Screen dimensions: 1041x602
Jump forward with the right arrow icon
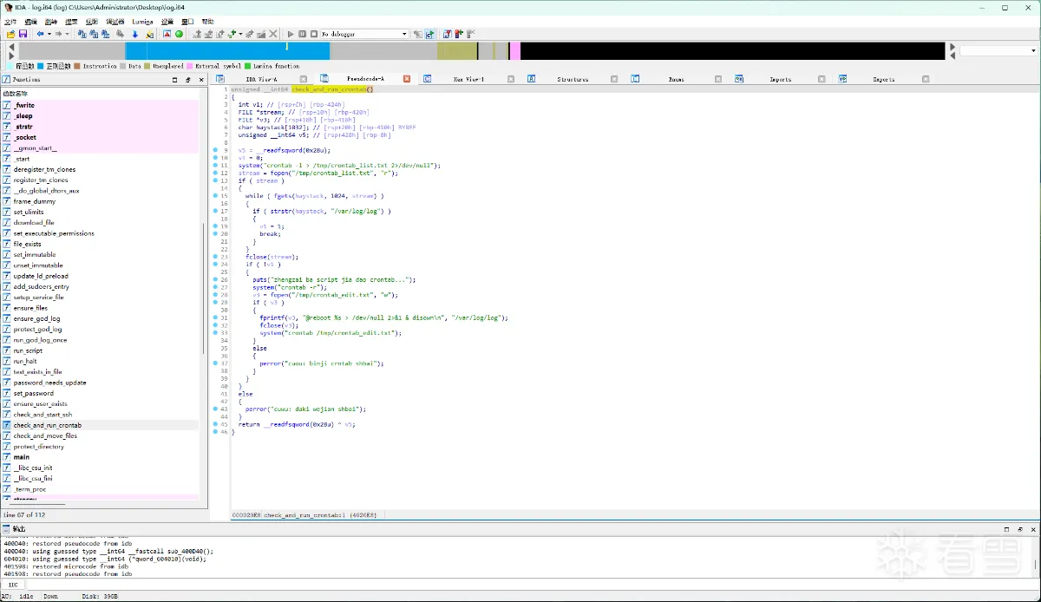coord(60,34)
